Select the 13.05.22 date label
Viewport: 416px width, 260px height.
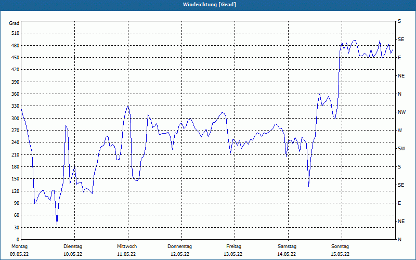pyautogui.click(x=233, y=254)
